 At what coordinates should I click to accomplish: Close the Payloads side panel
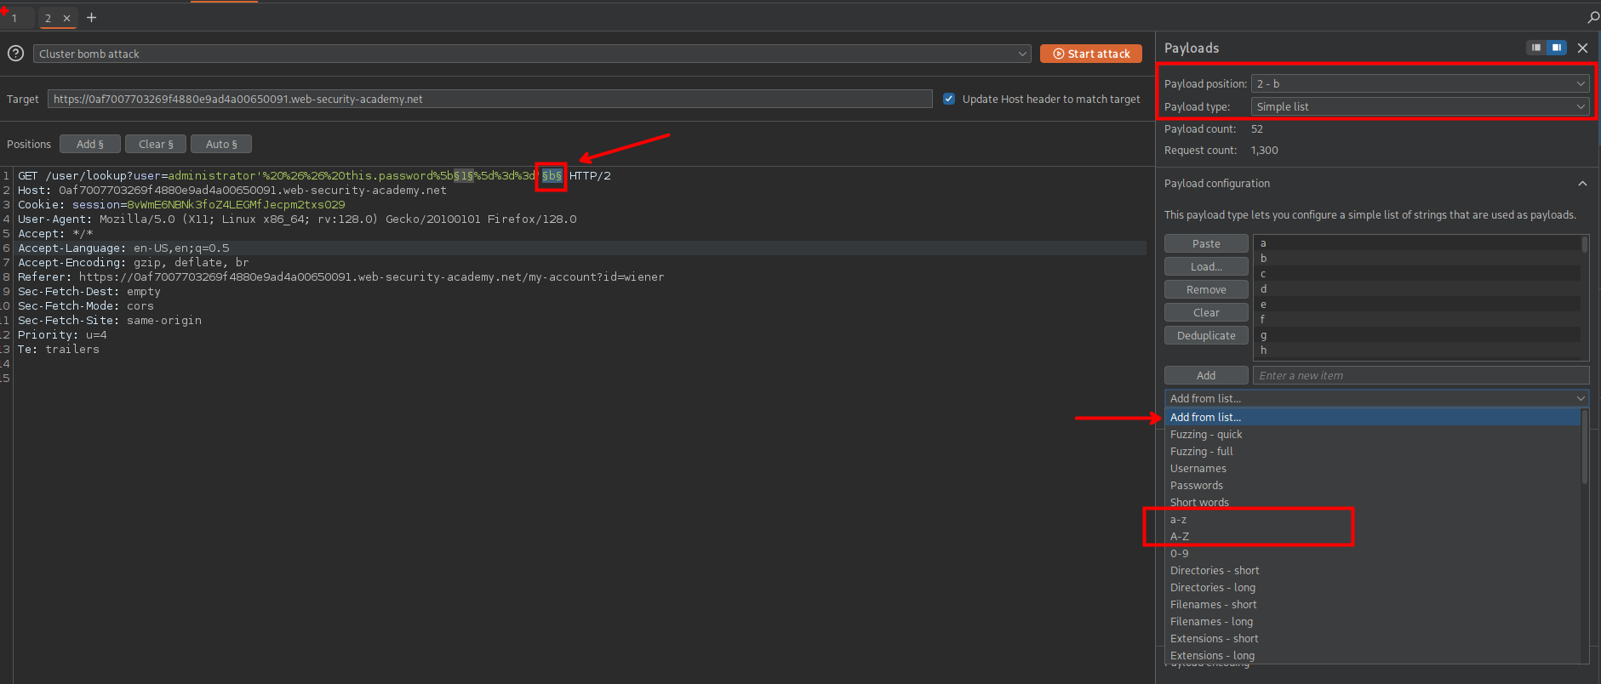click(x=1582, y=48)
